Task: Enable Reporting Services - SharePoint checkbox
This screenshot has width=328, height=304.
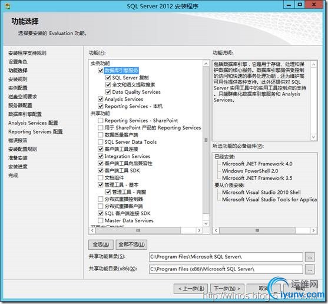Action: pos(101,121)
